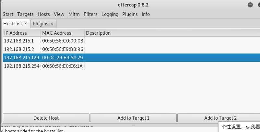Open the Filters menu
The image size is (260, 132).
90,14
